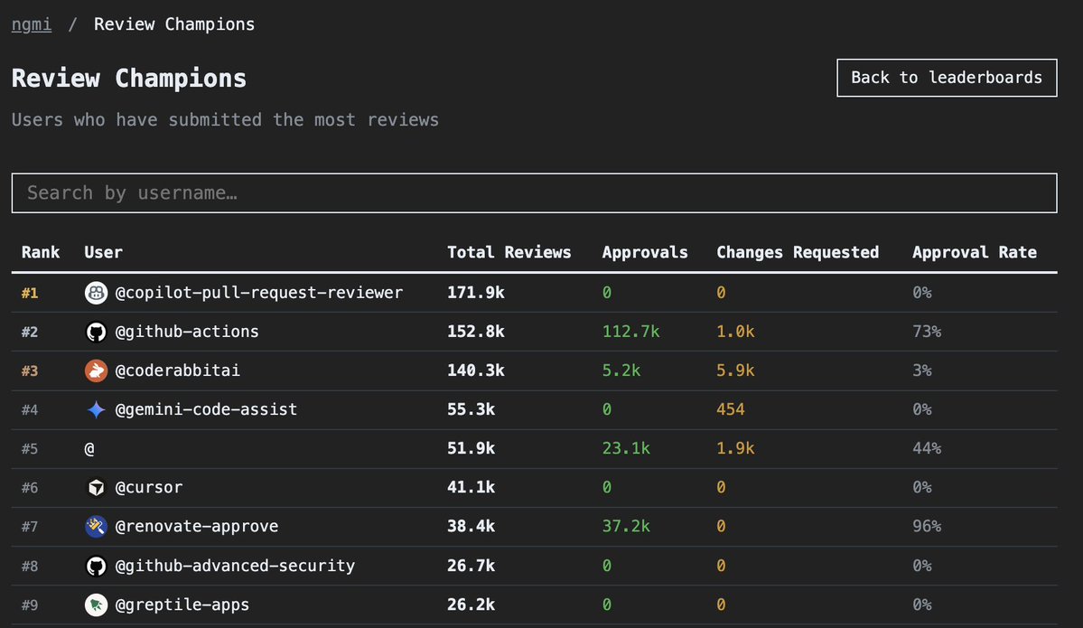Click the #9 rank label
Viewport: 1083px width, 628px height.
pyautogui.click(x=30, y=605)
